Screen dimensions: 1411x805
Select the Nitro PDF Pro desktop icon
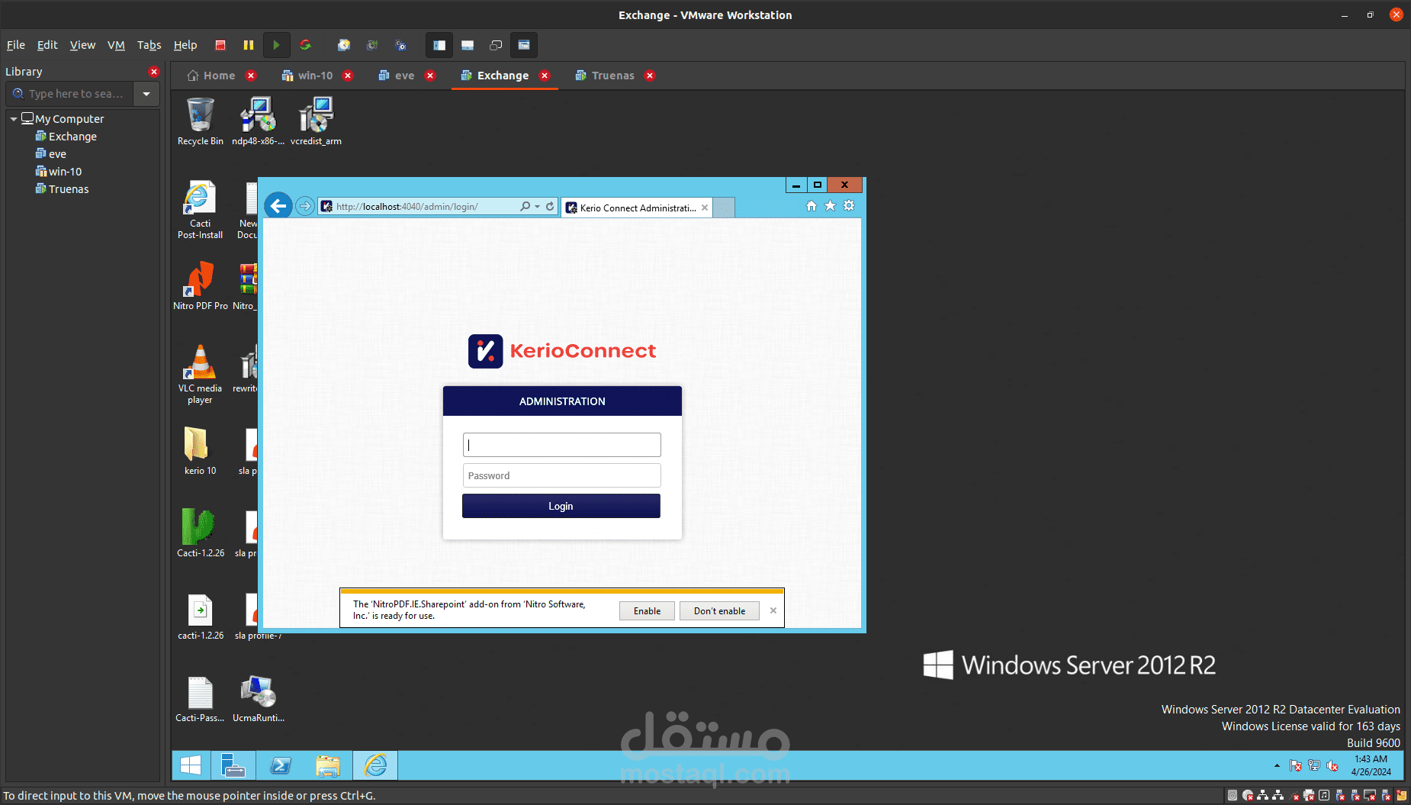click(x=200, y=286)
